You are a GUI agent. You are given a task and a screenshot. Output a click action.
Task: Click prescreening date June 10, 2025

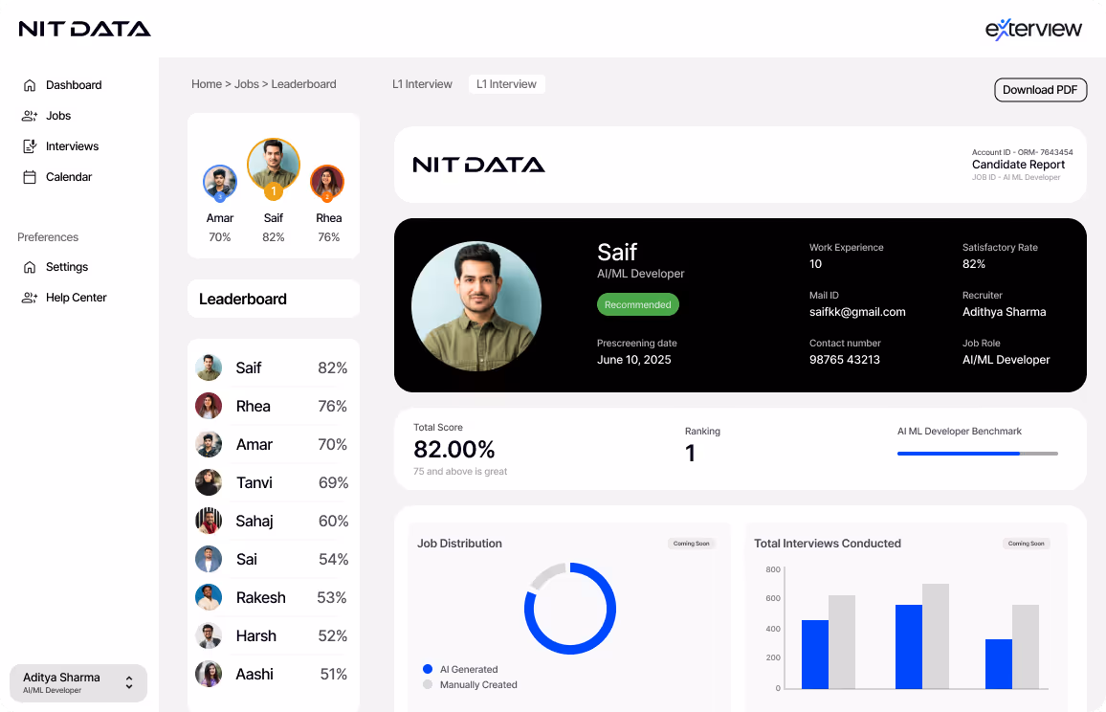click(x=633, y=360)
